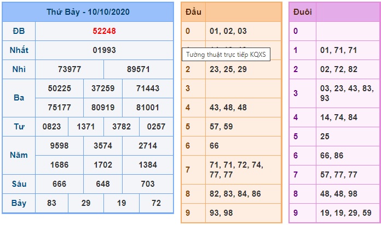Select Ba prize number 81001
The width and height of the screenshot is (381, 225).
click(x=148, y=108)
